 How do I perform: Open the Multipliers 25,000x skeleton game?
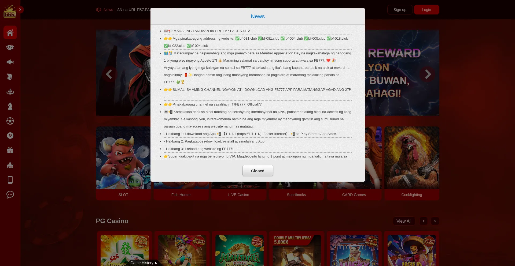[x=412, y=250]
